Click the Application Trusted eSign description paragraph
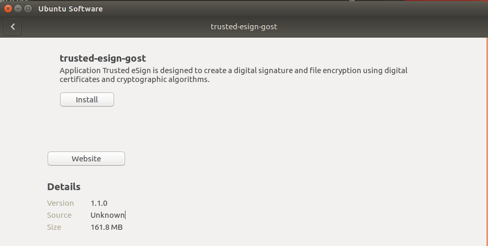Image resolution: width=488 pixels, height=246 pixels. tap(233, 71)
